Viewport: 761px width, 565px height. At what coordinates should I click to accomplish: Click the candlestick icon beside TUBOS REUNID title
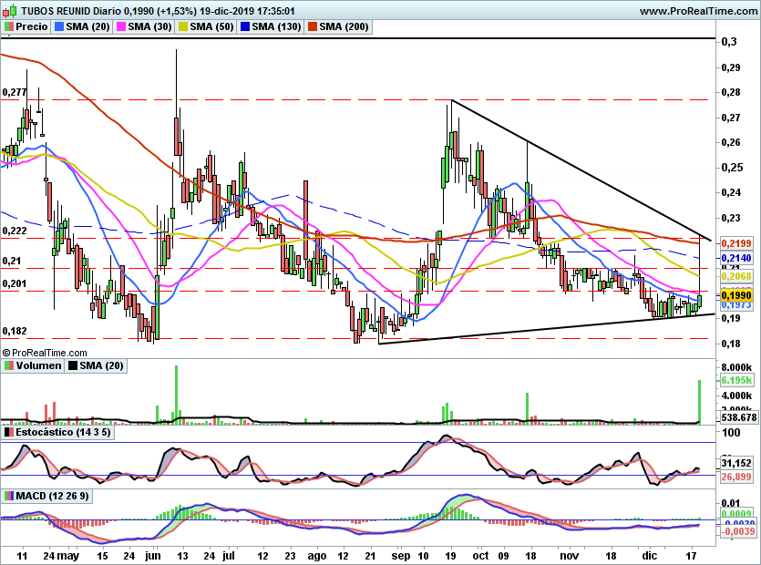click(7, 11)
